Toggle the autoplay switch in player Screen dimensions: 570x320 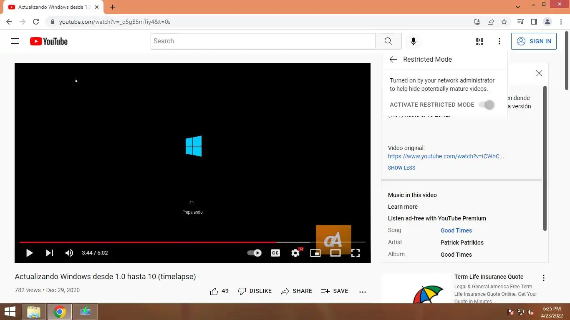[x=254, y=253]
